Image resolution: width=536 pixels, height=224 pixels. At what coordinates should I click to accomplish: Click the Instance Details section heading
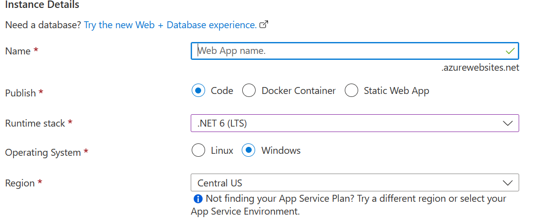click(x=42, y=5)
